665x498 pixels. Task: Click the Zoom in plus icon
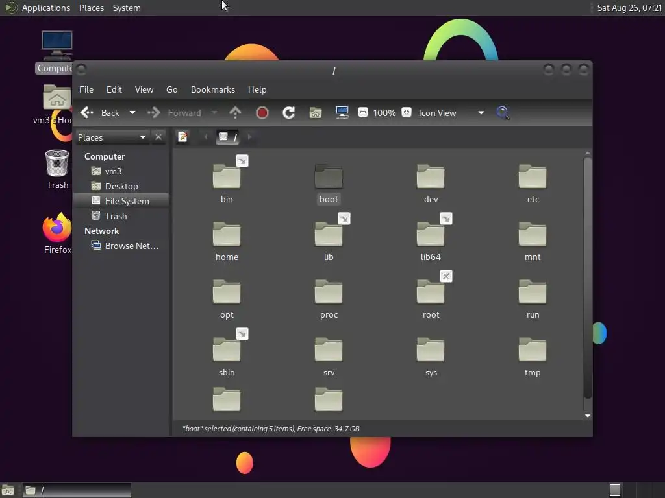407,112
